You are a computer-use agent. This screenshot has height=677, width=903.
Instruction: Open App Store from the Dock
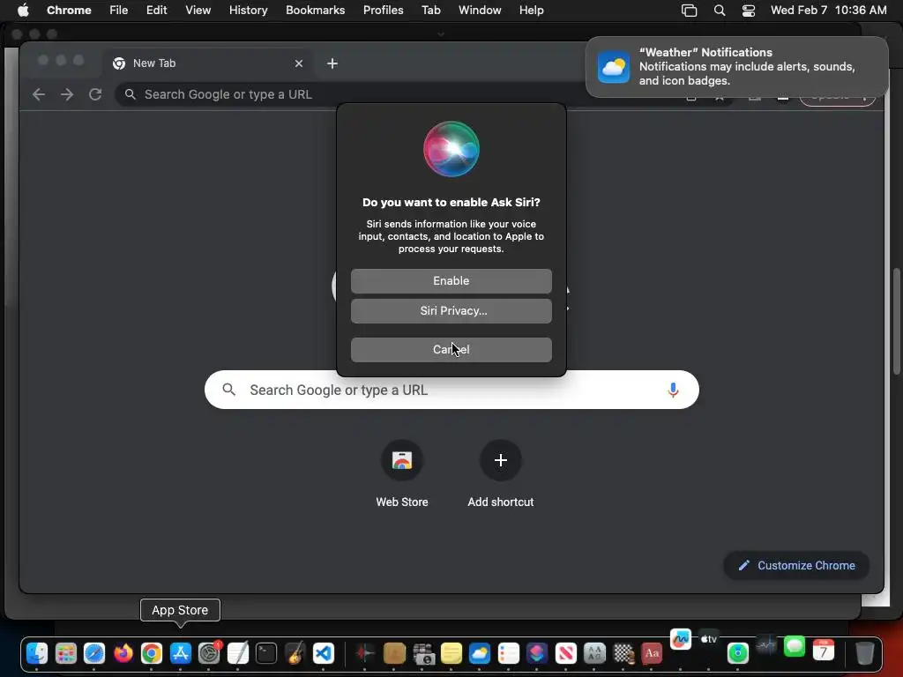coord(180,653)
